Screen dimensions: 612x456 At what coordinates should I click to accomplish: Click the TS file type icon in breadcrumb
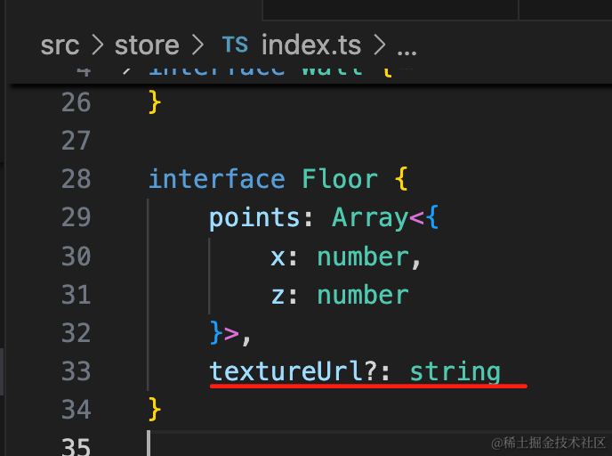(235, 45)
